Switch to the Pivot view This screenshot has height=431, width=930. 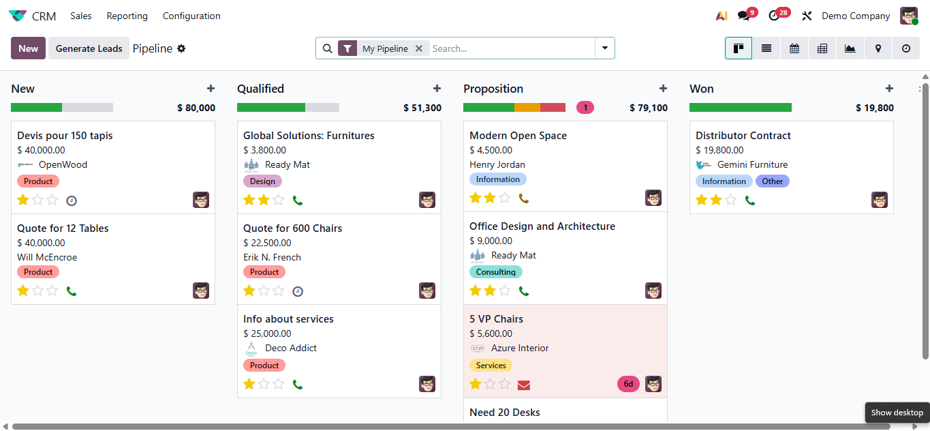[822, 48]
